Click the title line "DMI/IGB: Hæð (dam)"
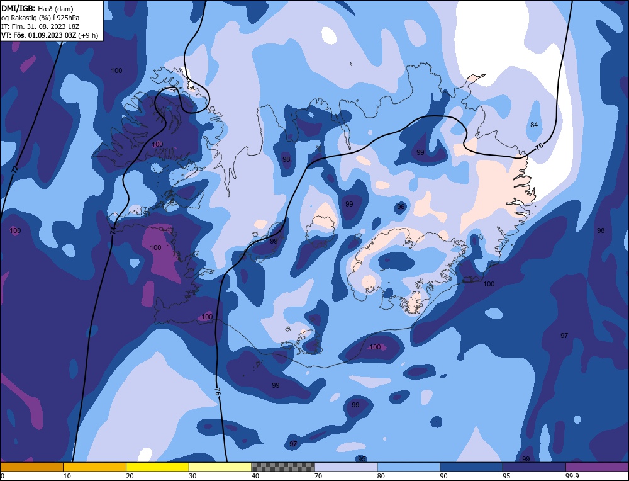The height and width of the screenshot is (481, 629). pos(37,8)
